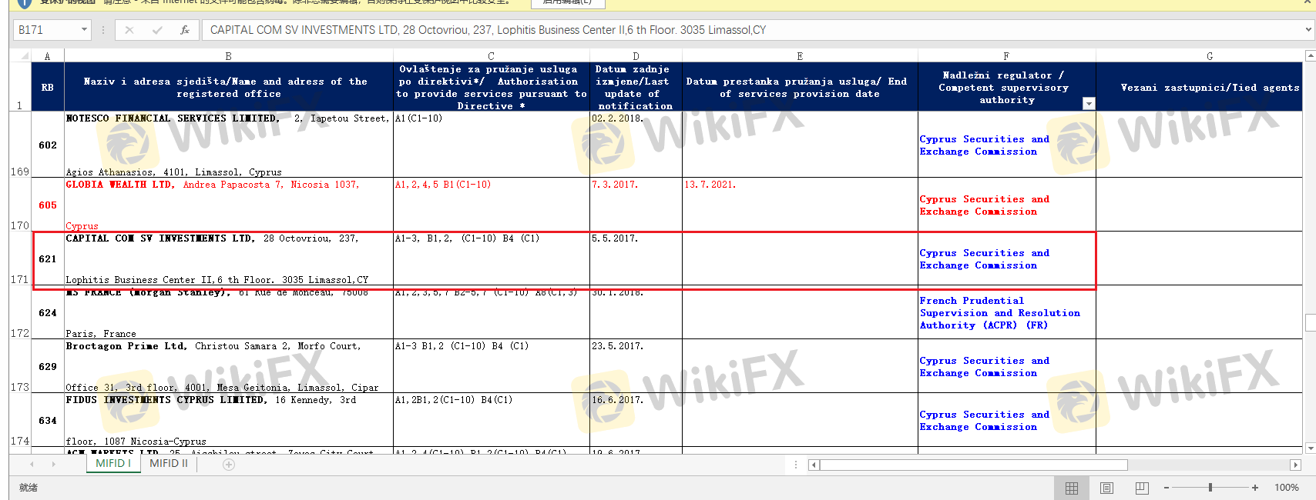Image resolution: width=1316 pixels, height=500 pixels.
Task: Select column A header
Action: 48,56
